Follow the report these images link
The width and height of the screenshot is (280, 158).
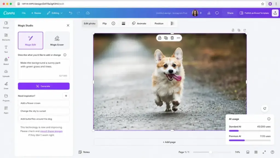(51, 131)
